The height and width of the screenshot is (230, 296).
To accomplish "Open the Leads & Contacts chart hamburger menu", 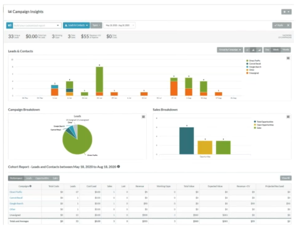I will (x=288, y=58).
